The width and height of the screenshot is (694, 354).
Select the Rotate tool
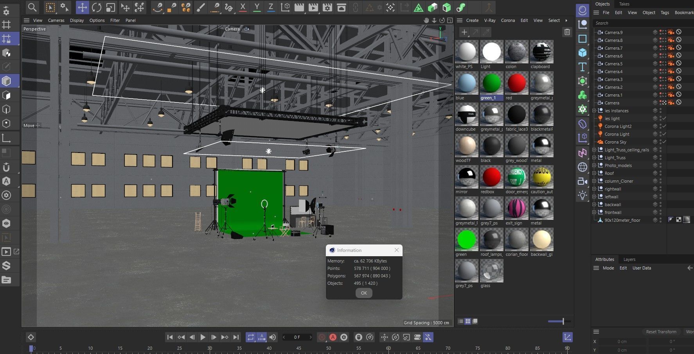coord(97,7)
